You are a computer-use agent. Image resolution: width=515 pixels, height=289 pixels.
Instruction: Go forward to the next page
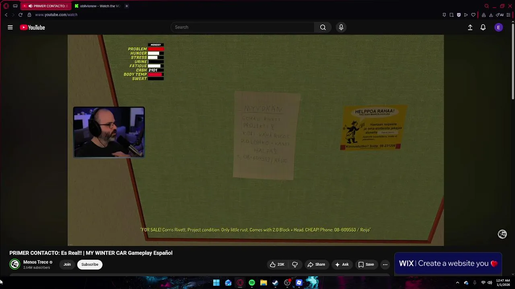(x=13, y=15)
